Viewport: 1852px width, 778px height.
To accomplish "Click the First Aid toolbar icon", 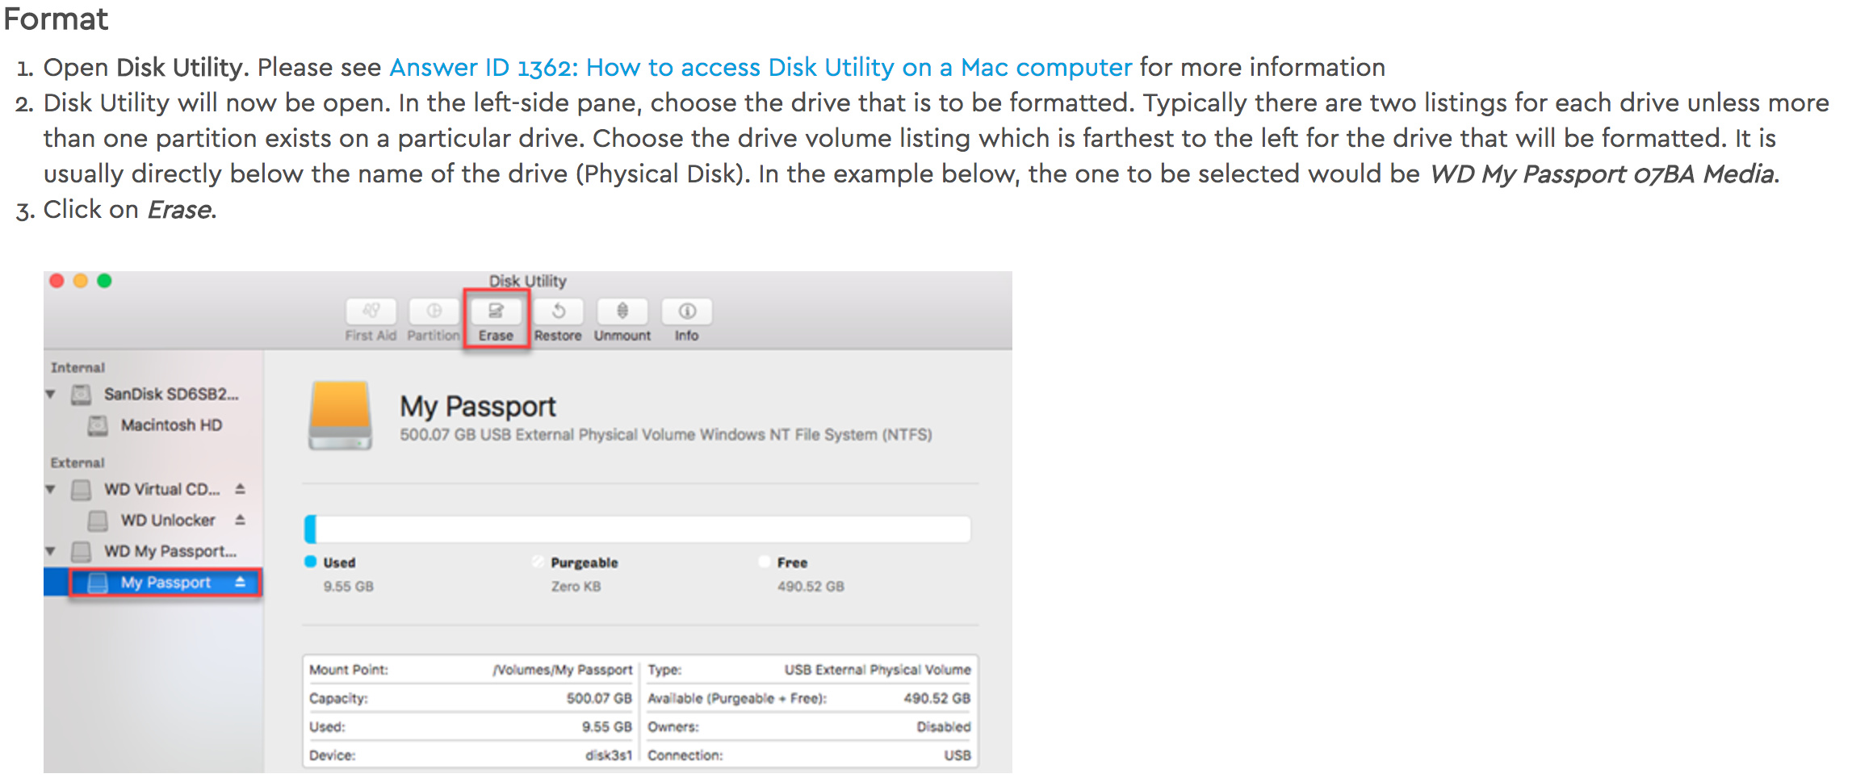I will [371, 312].
